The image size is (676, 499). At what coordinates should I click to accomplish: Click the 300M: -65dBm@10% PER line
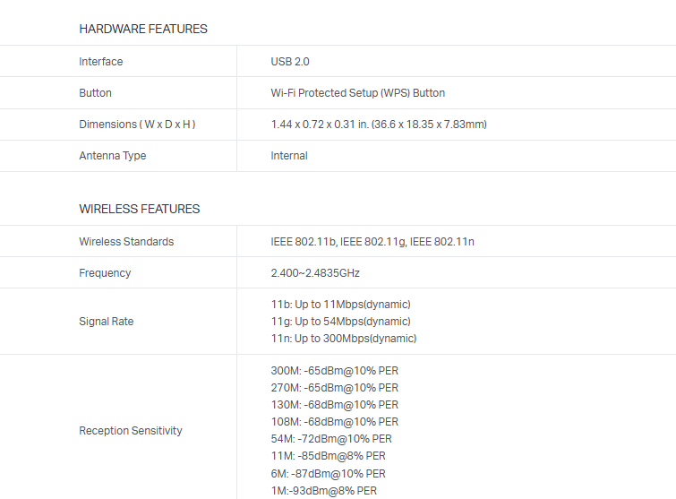click(x=334, y=371)
